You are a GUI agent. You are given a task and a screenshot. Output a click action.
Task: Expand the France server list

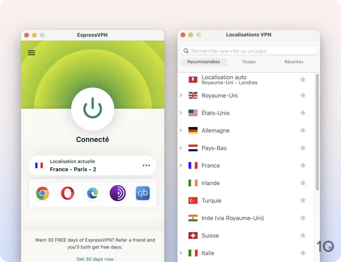(x=181, y=165)
